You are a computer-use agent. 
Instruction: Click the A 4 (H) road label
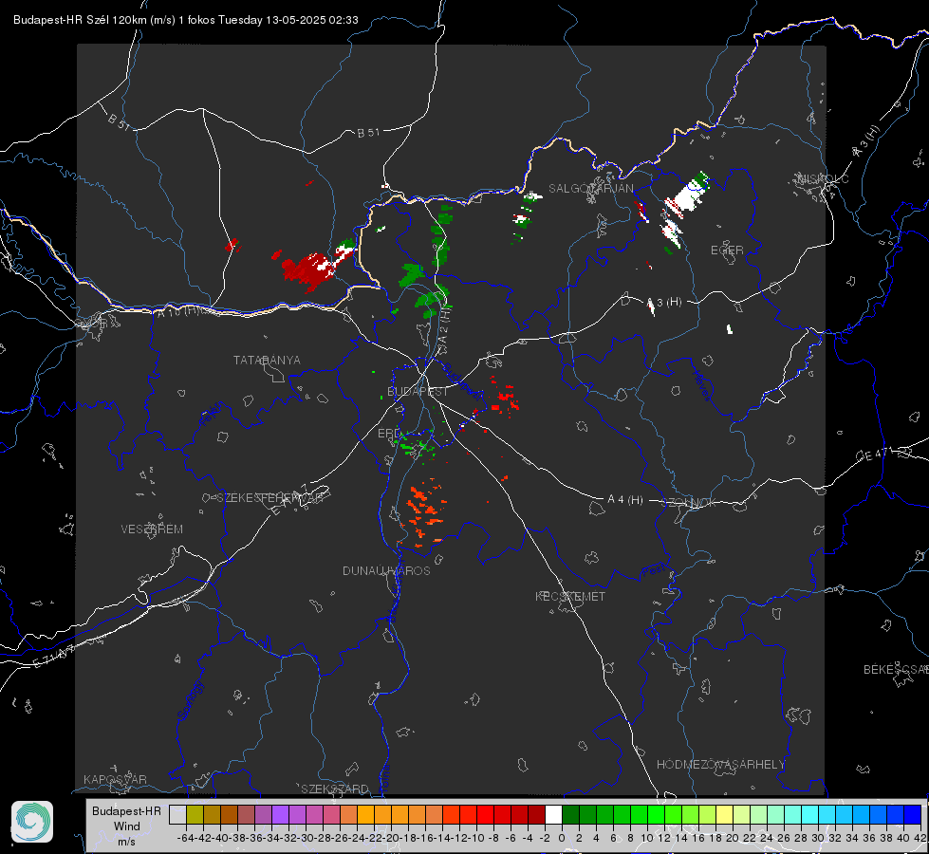[625, 500]
